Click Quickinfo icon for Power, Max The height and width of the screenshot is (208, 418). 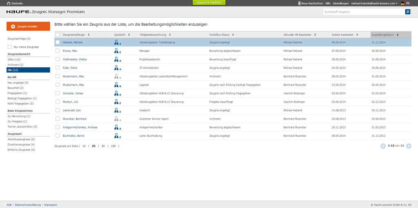coord(118,51)
